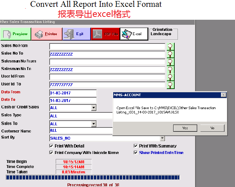Close the MMS-ACCOUNT dialog box
The height and width of the screenshot is (187, 235).
click(224, 95)
